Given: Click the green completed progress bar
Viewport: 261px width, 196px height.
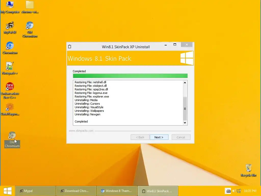Looking at the screenshot, I should pyautogui.click(x=130, y=76).
